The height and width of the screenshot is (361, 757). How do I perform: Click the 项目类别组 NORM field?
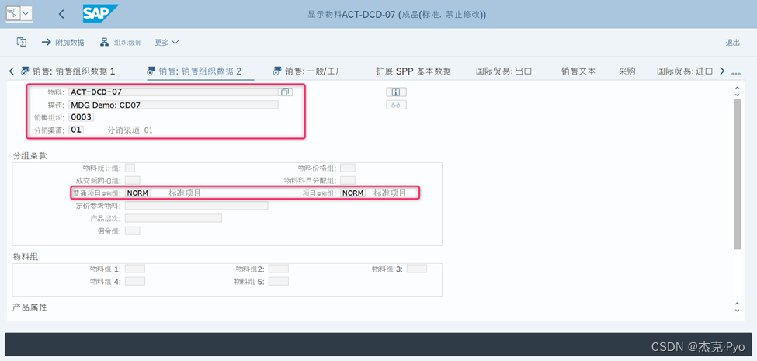352,193
